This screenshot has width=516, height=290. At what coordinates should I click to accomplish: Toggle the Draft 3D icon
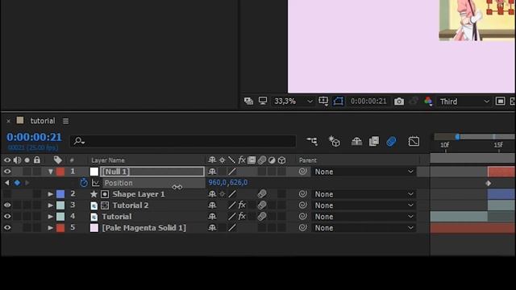click(335, 142)
